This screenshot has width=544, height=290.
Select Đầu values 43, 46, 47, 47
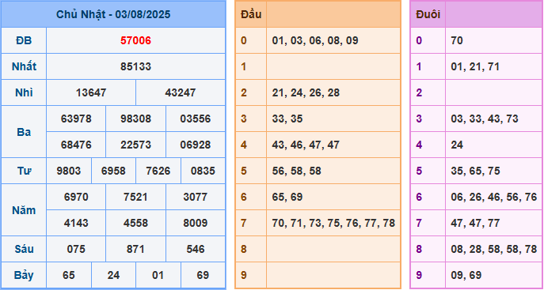[x=306, y=145]
